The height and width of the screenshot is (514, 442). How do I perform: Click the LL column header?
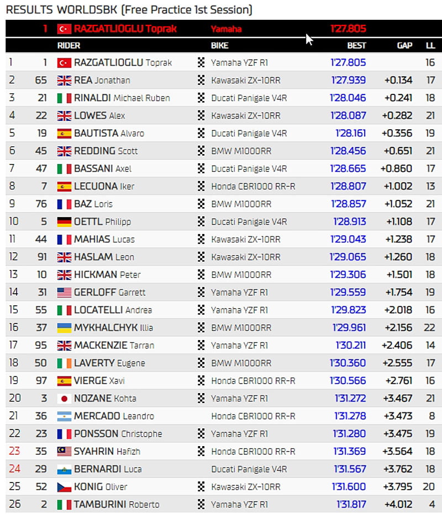click(430, 46)
